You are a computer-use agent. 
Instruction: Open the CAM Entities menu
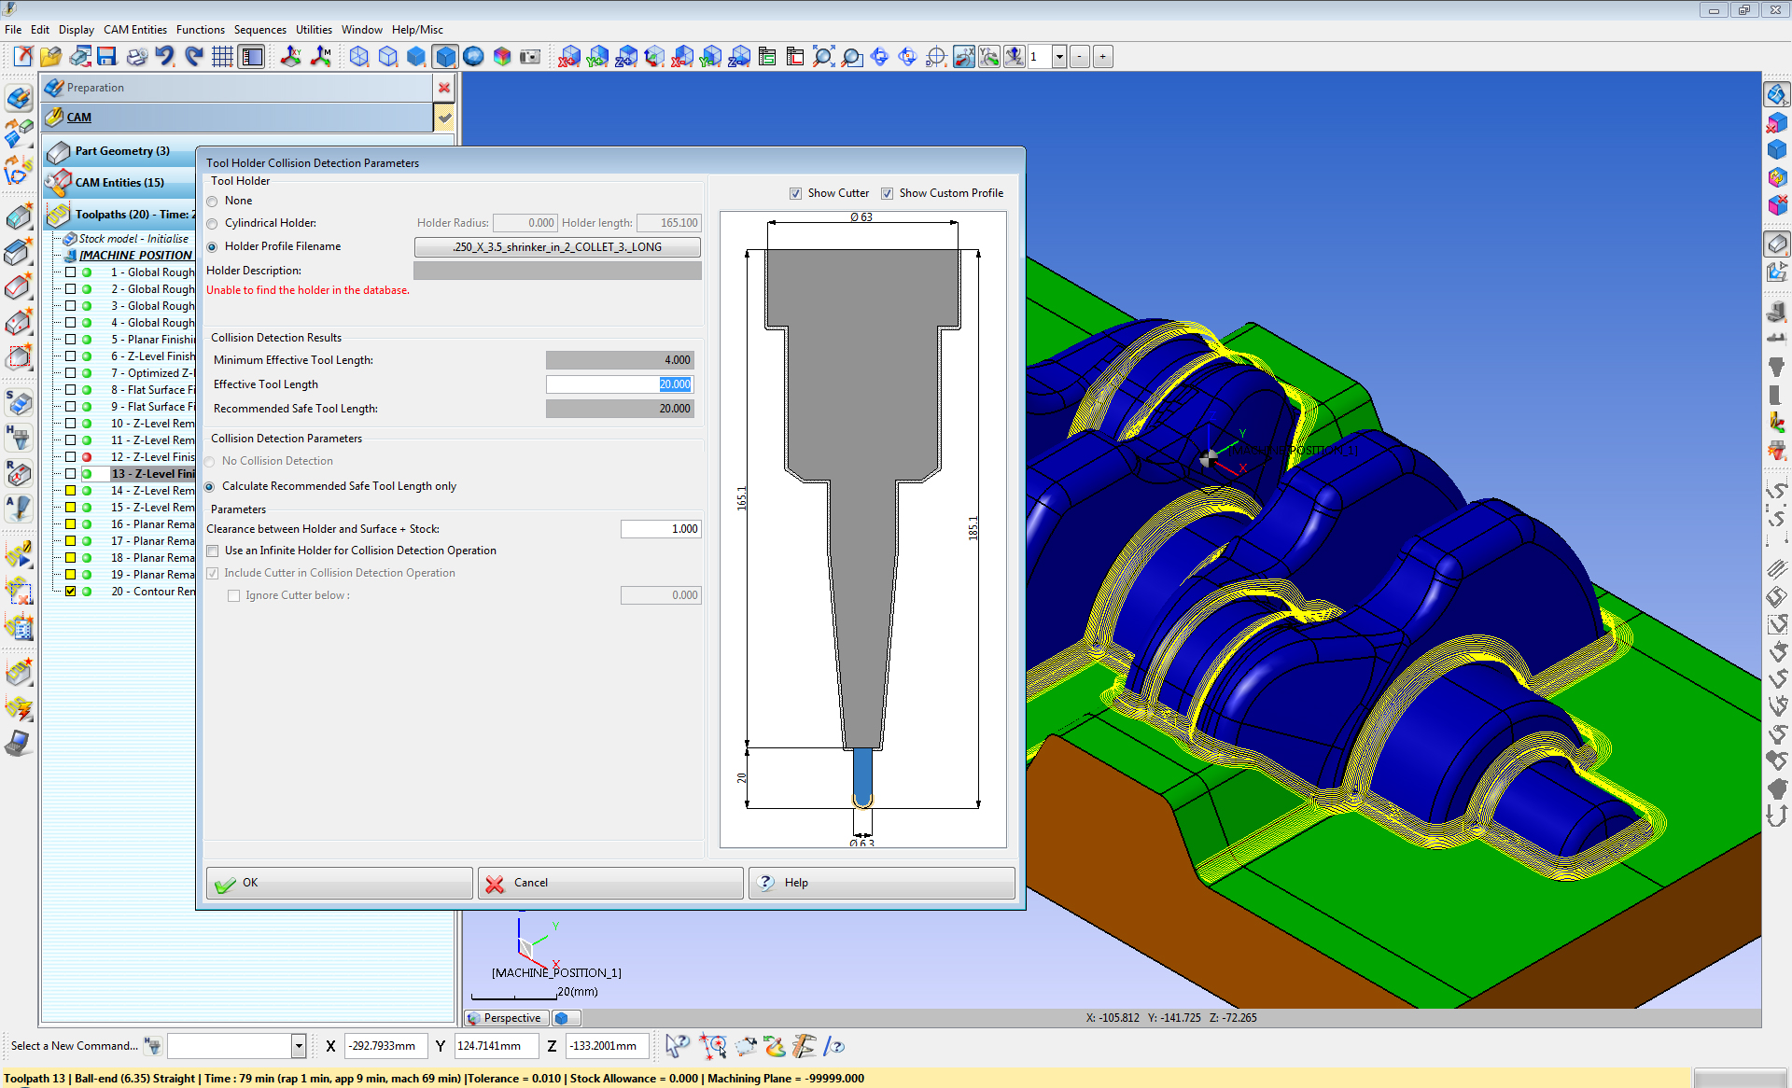pos(134,30)
